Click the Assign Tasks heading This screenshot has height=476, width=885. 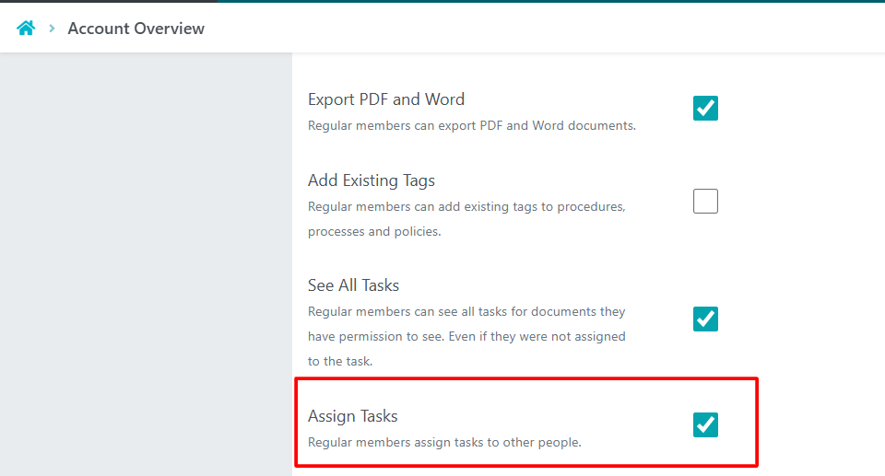point(352,416)
